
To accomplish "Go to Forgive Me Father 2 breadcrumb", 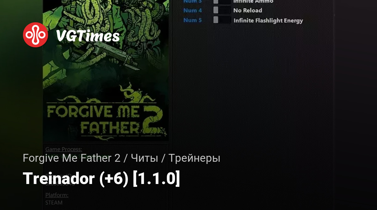I will pos(72,158).
